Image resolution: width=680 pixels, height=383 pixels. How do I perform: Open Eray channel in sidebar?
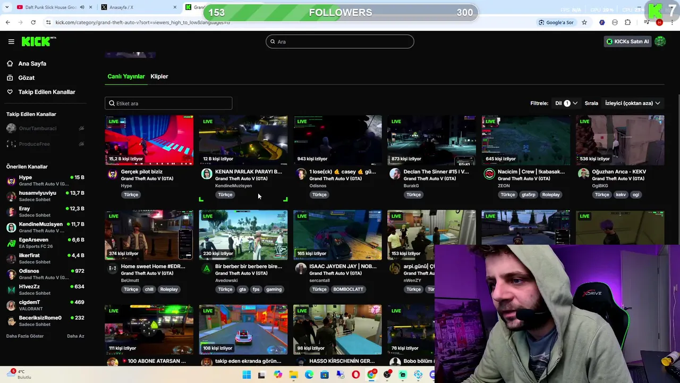pos(45,212)
